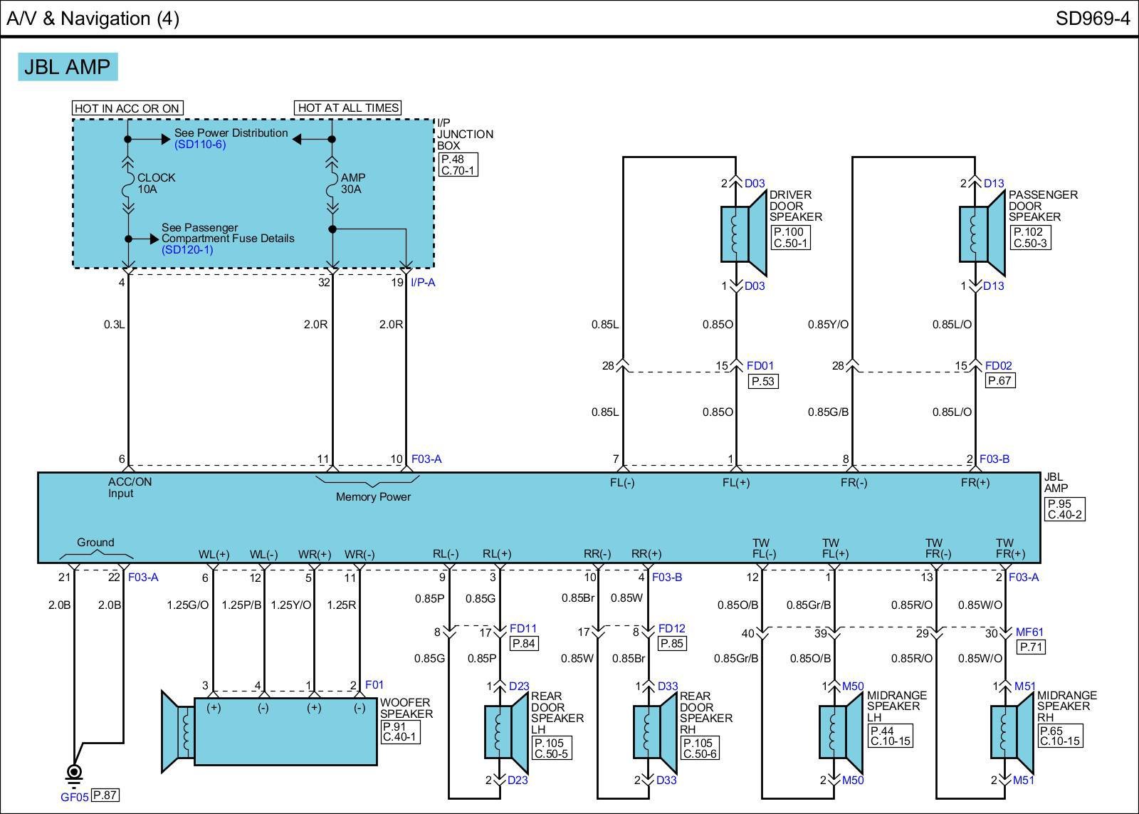Click the P.95 C.40-2 JBL AMP reference box
The image size is (1139, 814).
(x=1064, y=508)
